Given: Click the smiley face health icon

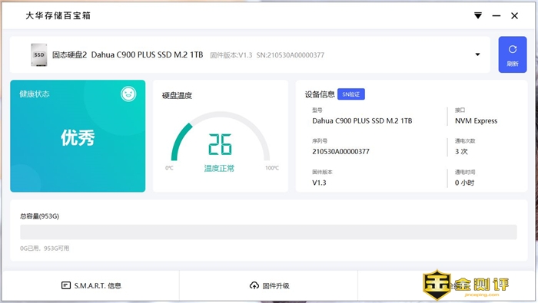Looking at the screenshot, I should coord(128,94).
